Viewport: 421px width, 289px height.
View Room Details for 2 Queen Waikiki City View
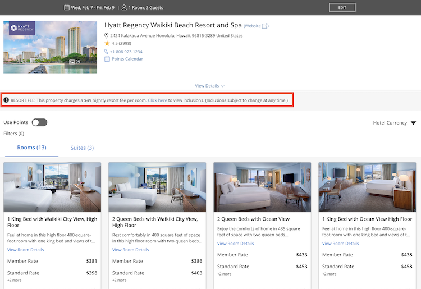tap(130, 250)
